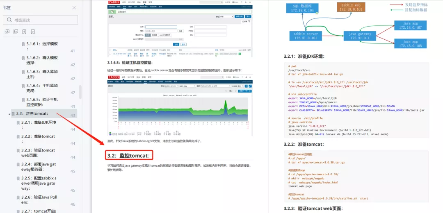Click page number 44 beside 3.2.1

point(73,129)
